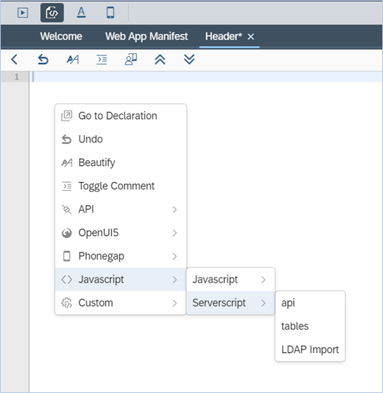The width and height of the screenshot is (383, 393).
Task: Close the Header tab
Action: point(251,37)
